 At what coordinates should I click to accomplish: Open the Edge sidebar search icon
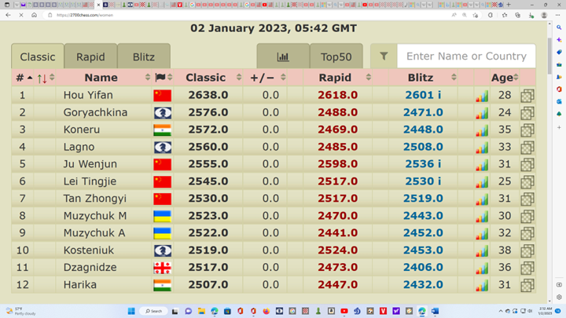[x=558, y=27]
